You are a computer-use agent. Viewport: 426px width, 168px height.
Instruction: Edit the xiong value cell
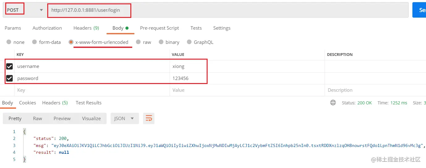click(247, 66)
